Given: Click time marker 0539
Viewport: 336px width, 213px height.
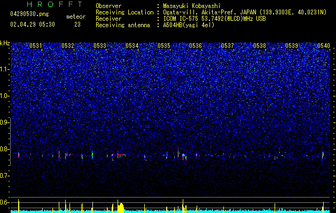Looking at the screenshot, I should click(x=292, y=45).
